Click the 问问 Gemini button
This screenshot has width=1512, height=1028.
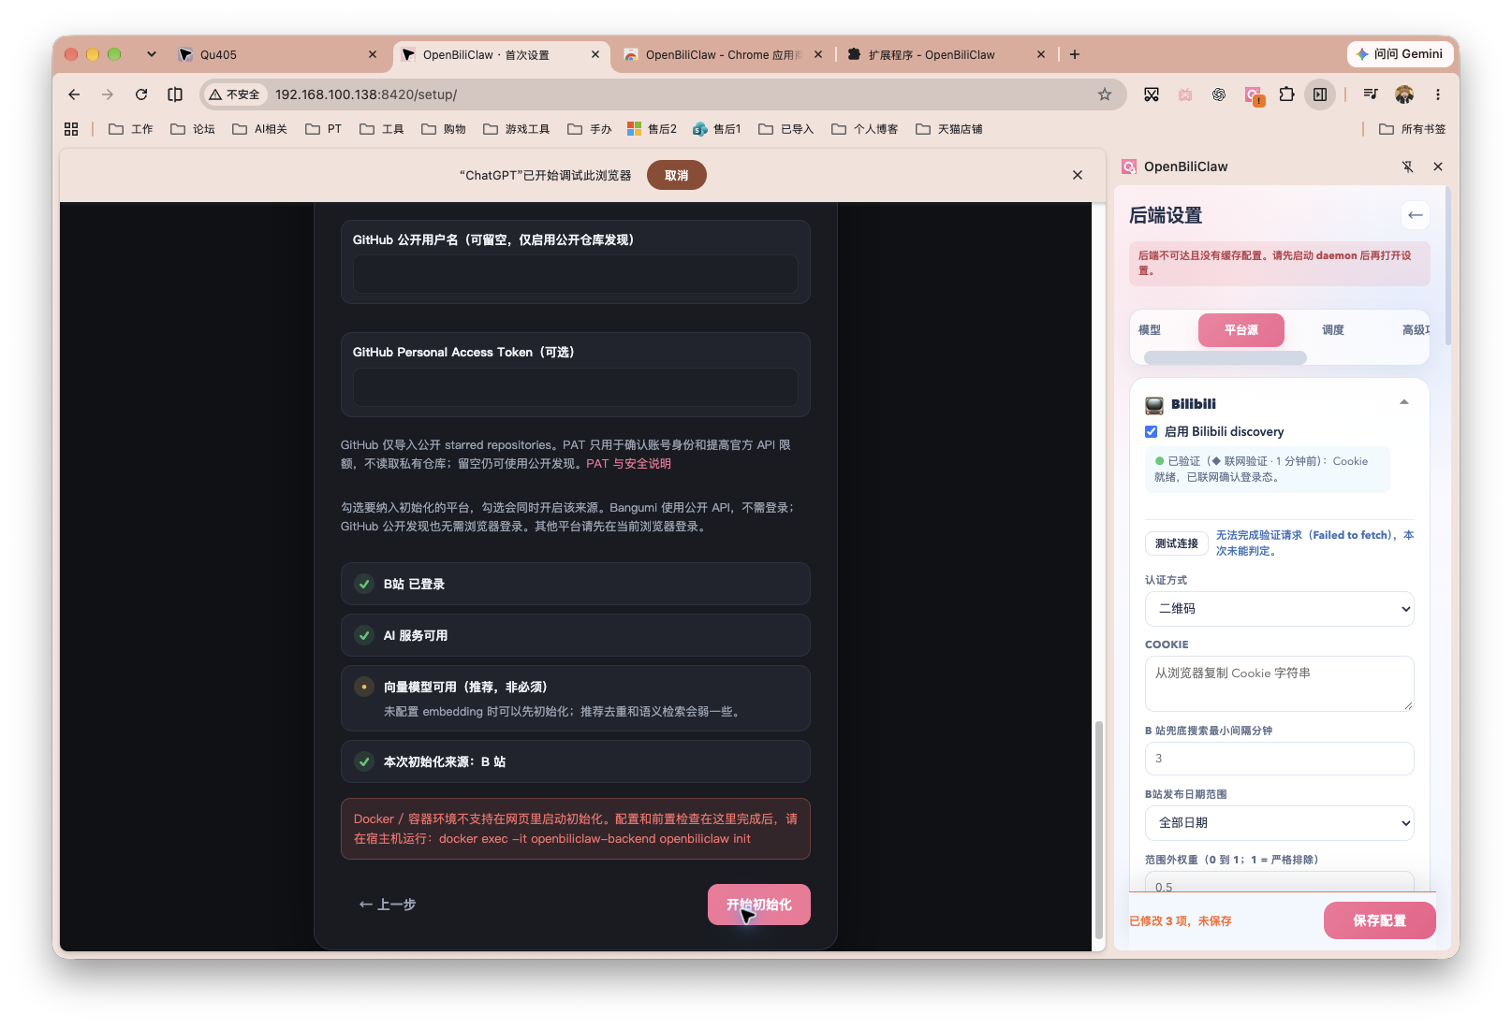click(1400, 54)
